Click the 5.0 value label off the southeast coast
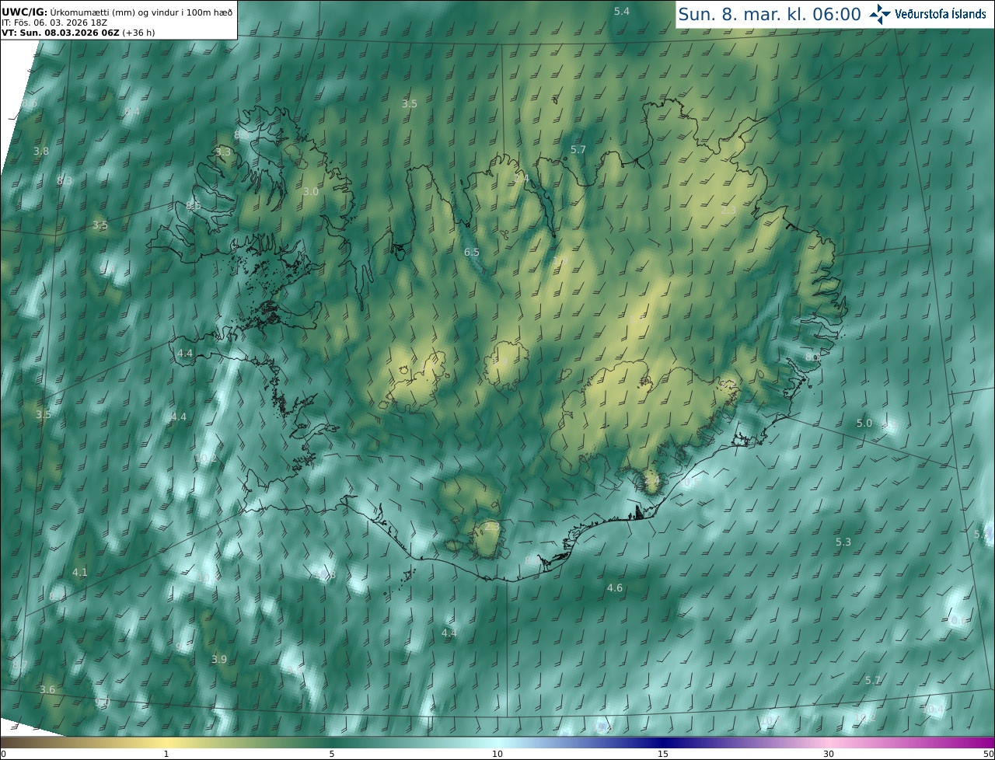 pyautogui.click(x=864, y=424)
